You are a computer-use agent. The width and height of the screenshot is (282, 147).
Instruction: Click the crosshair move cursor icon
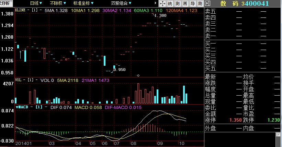163,4
